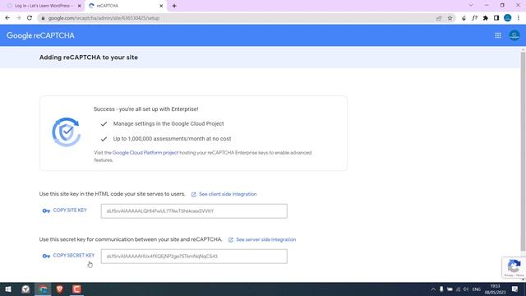Image resolution: width=526 pixels, height=296 pixels.
Task: Toggle browser side panel icon
Action: coord(496,18)
